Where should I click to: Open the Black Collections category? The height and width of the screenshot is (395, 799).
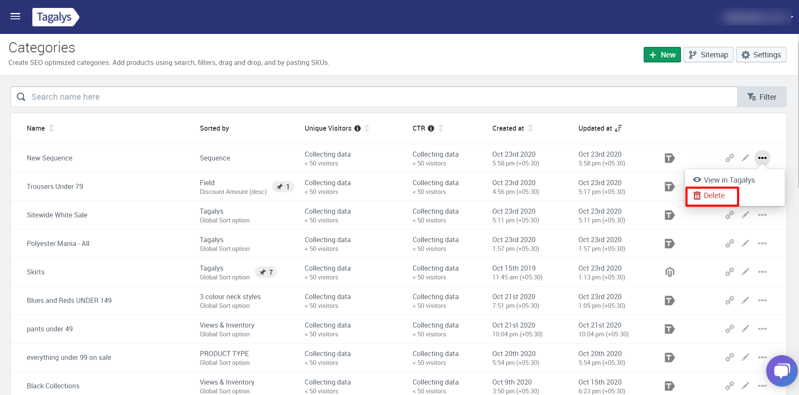(53, 386)
